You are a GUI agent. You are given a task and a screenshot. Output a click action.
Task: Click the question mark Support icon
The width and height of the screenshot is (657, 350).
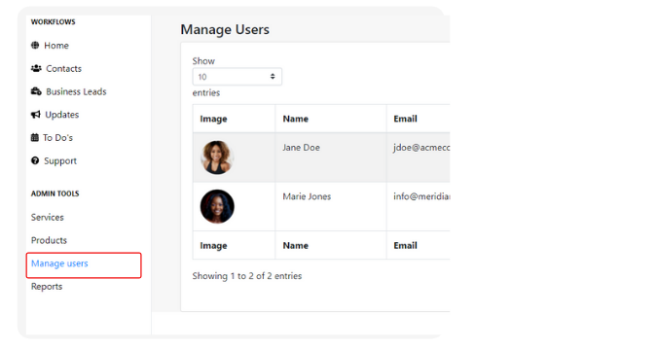coord(35,160)
